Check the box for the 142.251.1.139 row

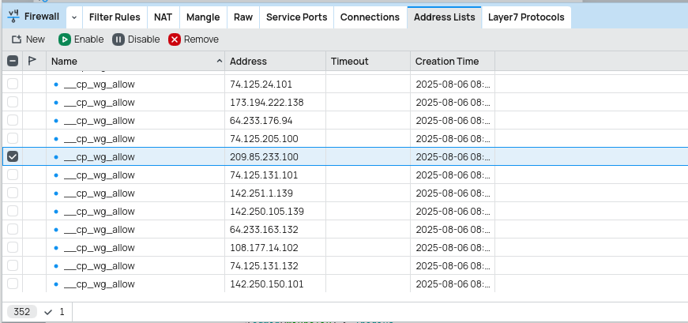(x=13, y=193)
